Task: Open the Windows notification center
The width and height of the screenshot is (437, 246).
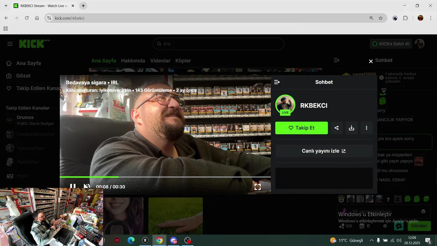Action: (428, 241)
